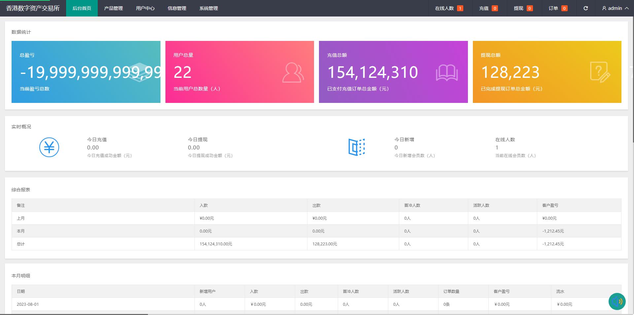Click the 香港数字资产交易所 site title
Screen dimensions: 634x315
(x=33, y=8)
